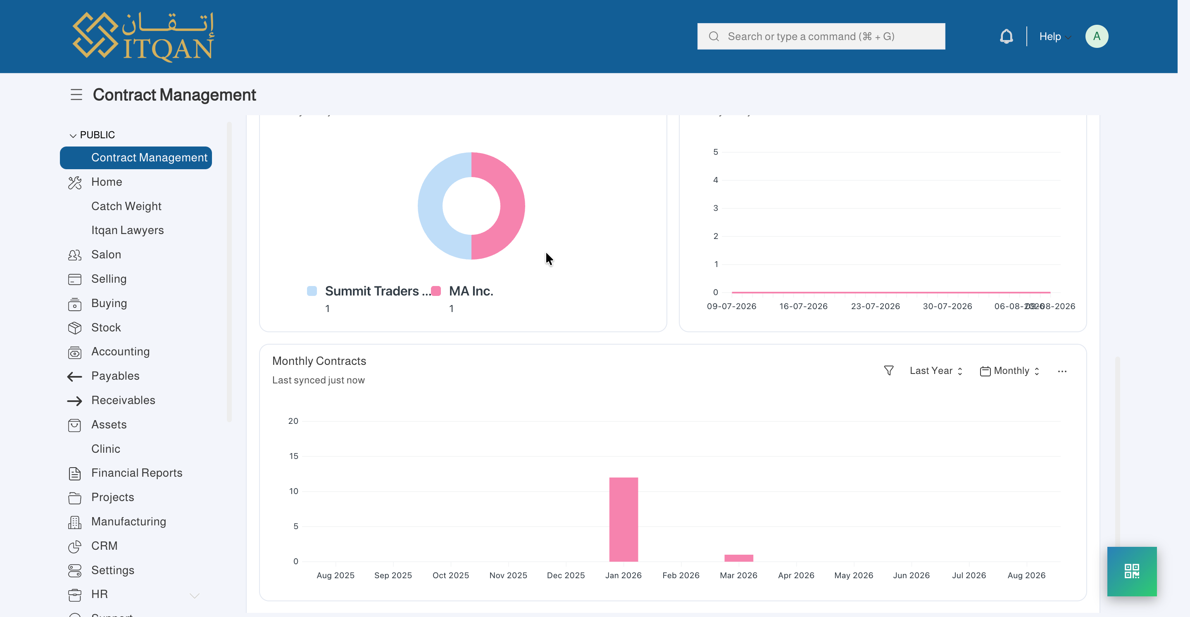This screenshot has height=617, width=1190.
Task: Click the 'Jul 2026' x-axis label
Action: coord(968,575)
